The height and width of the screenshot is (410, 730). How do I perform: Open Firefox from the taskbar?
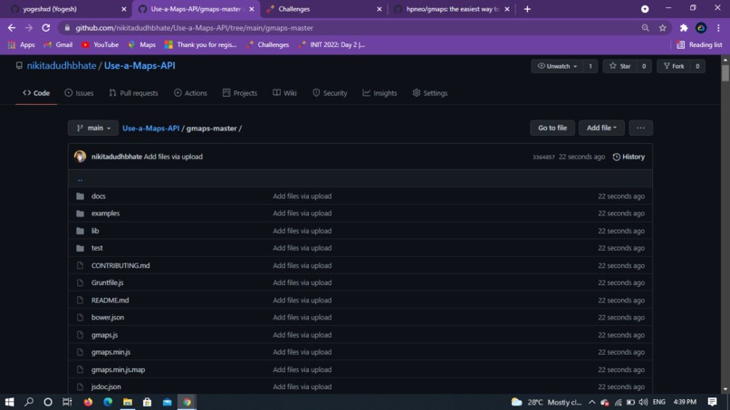(x=88, y=402)
